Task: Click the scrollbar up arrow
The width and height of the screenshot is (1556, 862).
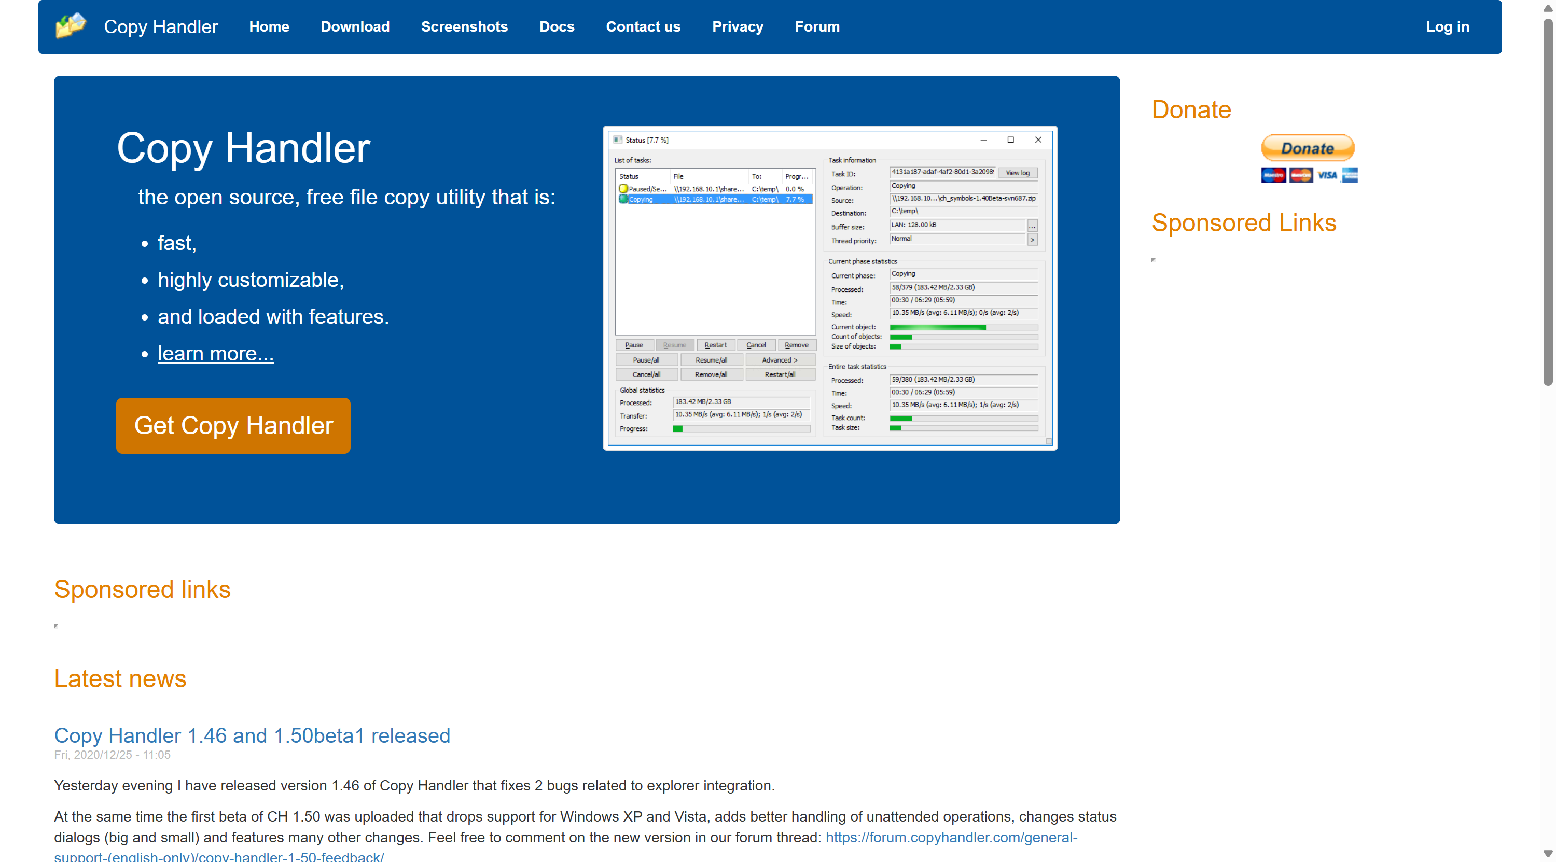Action: (x=1548, y=8)
